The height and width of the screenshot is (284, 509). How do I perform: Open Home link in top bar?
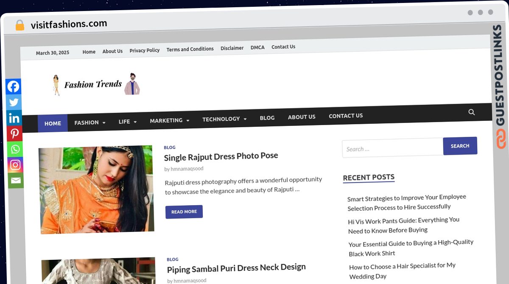[89, 52]
